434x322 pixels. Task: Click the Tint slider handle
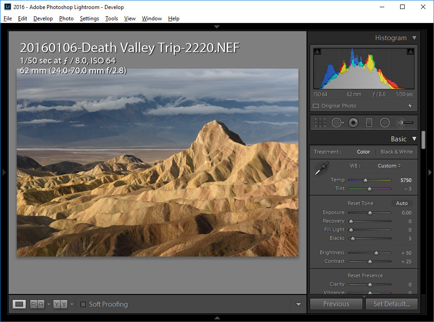(x=369, y=189)
